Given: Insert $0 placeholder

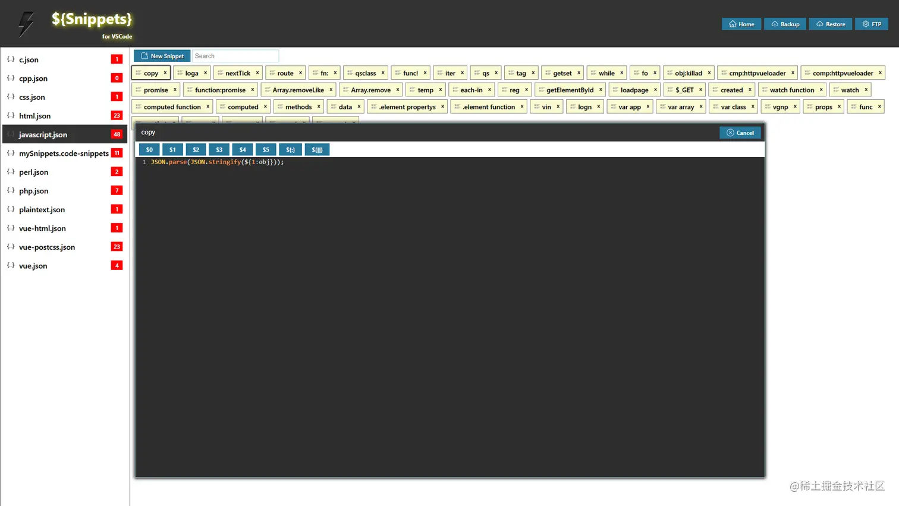Looking at the screenshot, I should click(x=149, y=150).
